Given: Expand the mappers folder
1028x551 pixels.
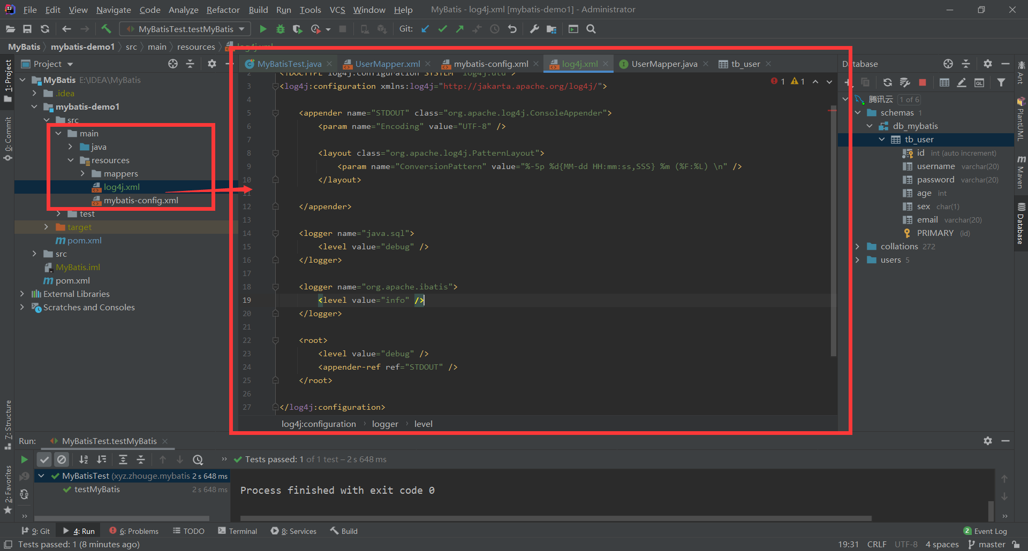Looking at the screenshot, I should (82, 173).
